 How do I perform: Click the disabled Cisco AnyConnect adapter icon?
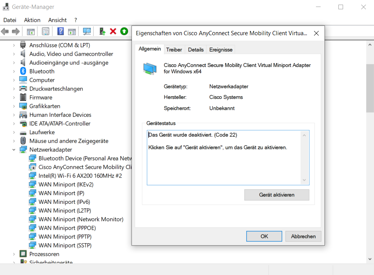(x=32, y=167)
